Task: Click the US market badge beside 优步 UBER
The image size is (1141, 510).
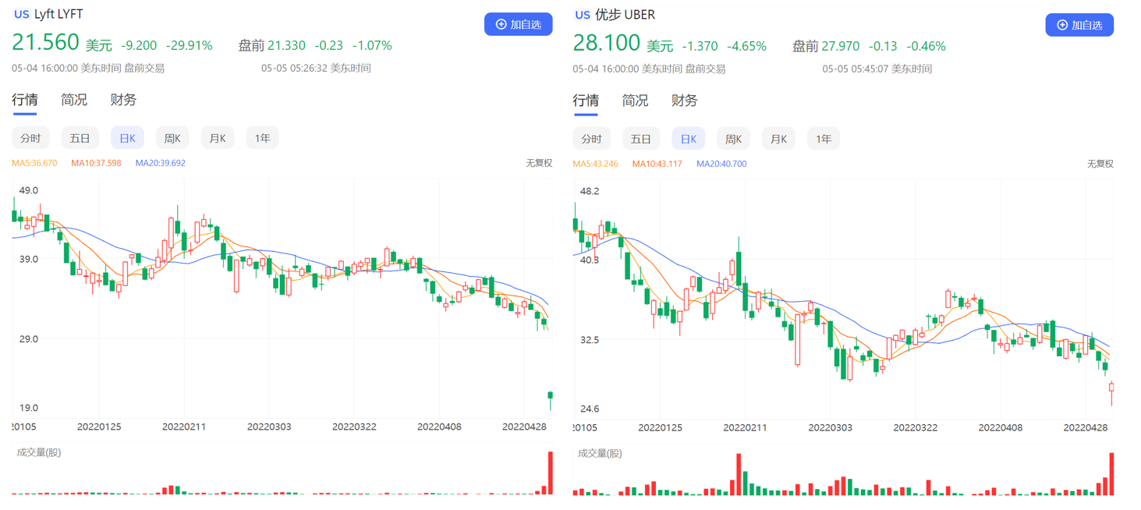Action: 582,15
